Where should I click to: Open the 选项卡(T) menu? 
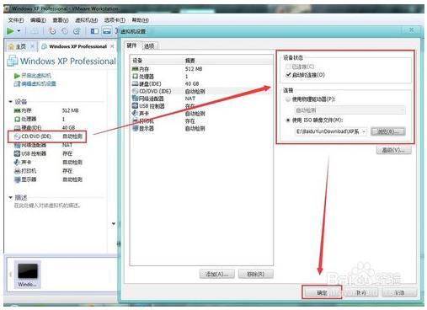click(x=115, y=20)
